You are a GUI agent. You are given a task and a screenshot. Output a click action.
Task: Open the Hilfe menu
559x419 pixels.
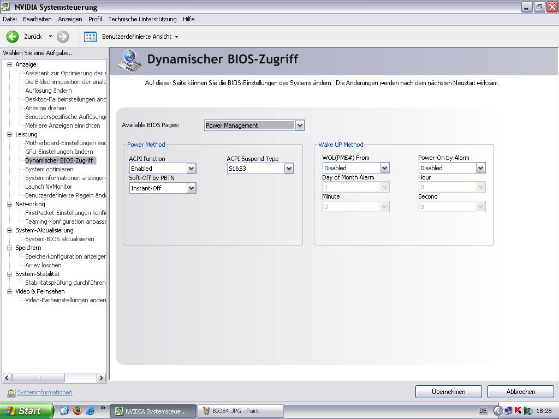point(188,19)
